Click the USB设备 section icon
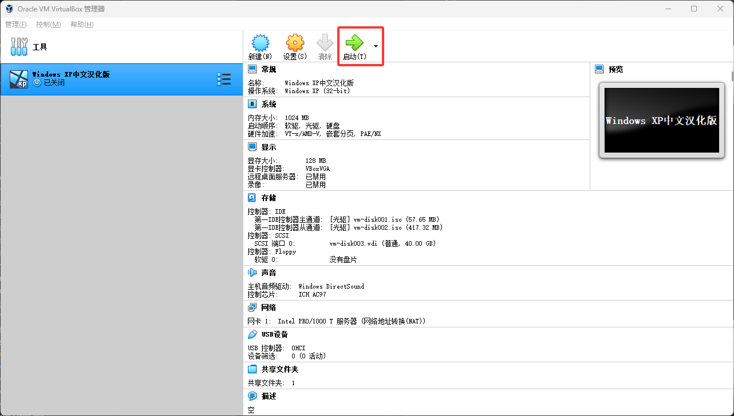The height and width of the screenshot is (416, 734). pos(252,334)
